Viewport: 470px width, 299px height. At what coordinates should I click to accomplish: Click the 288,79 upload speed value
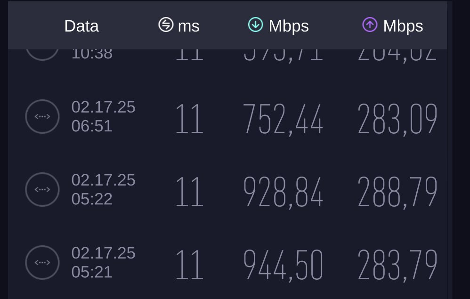point(397,192)
